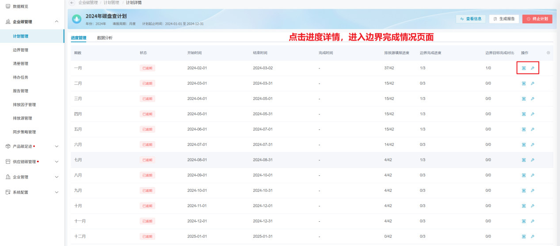Open table column settings gear icon

click(549, 53)
